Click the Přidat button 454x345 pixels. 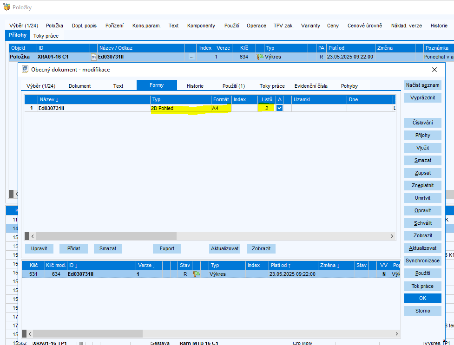pyautogui.click(x=73, y=248)
